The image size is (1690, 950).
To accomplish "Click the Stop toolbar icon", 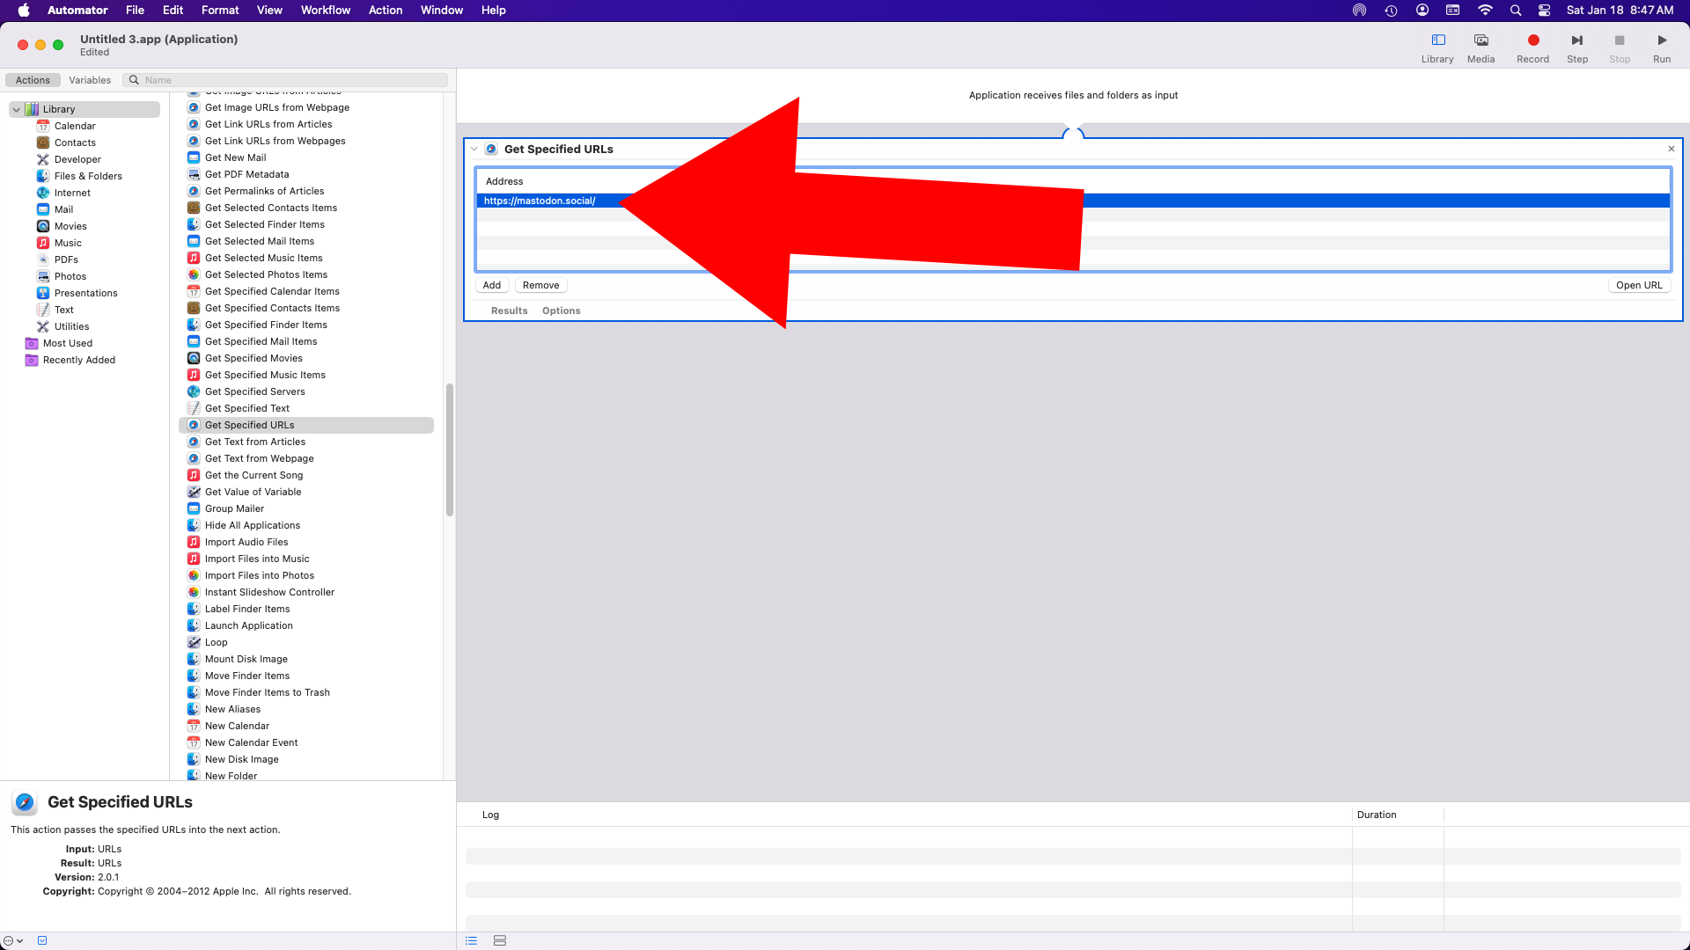I will (x=1620, y=40).
